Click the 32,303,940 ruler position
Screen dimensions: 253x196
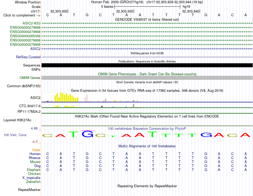pos(191,11)
